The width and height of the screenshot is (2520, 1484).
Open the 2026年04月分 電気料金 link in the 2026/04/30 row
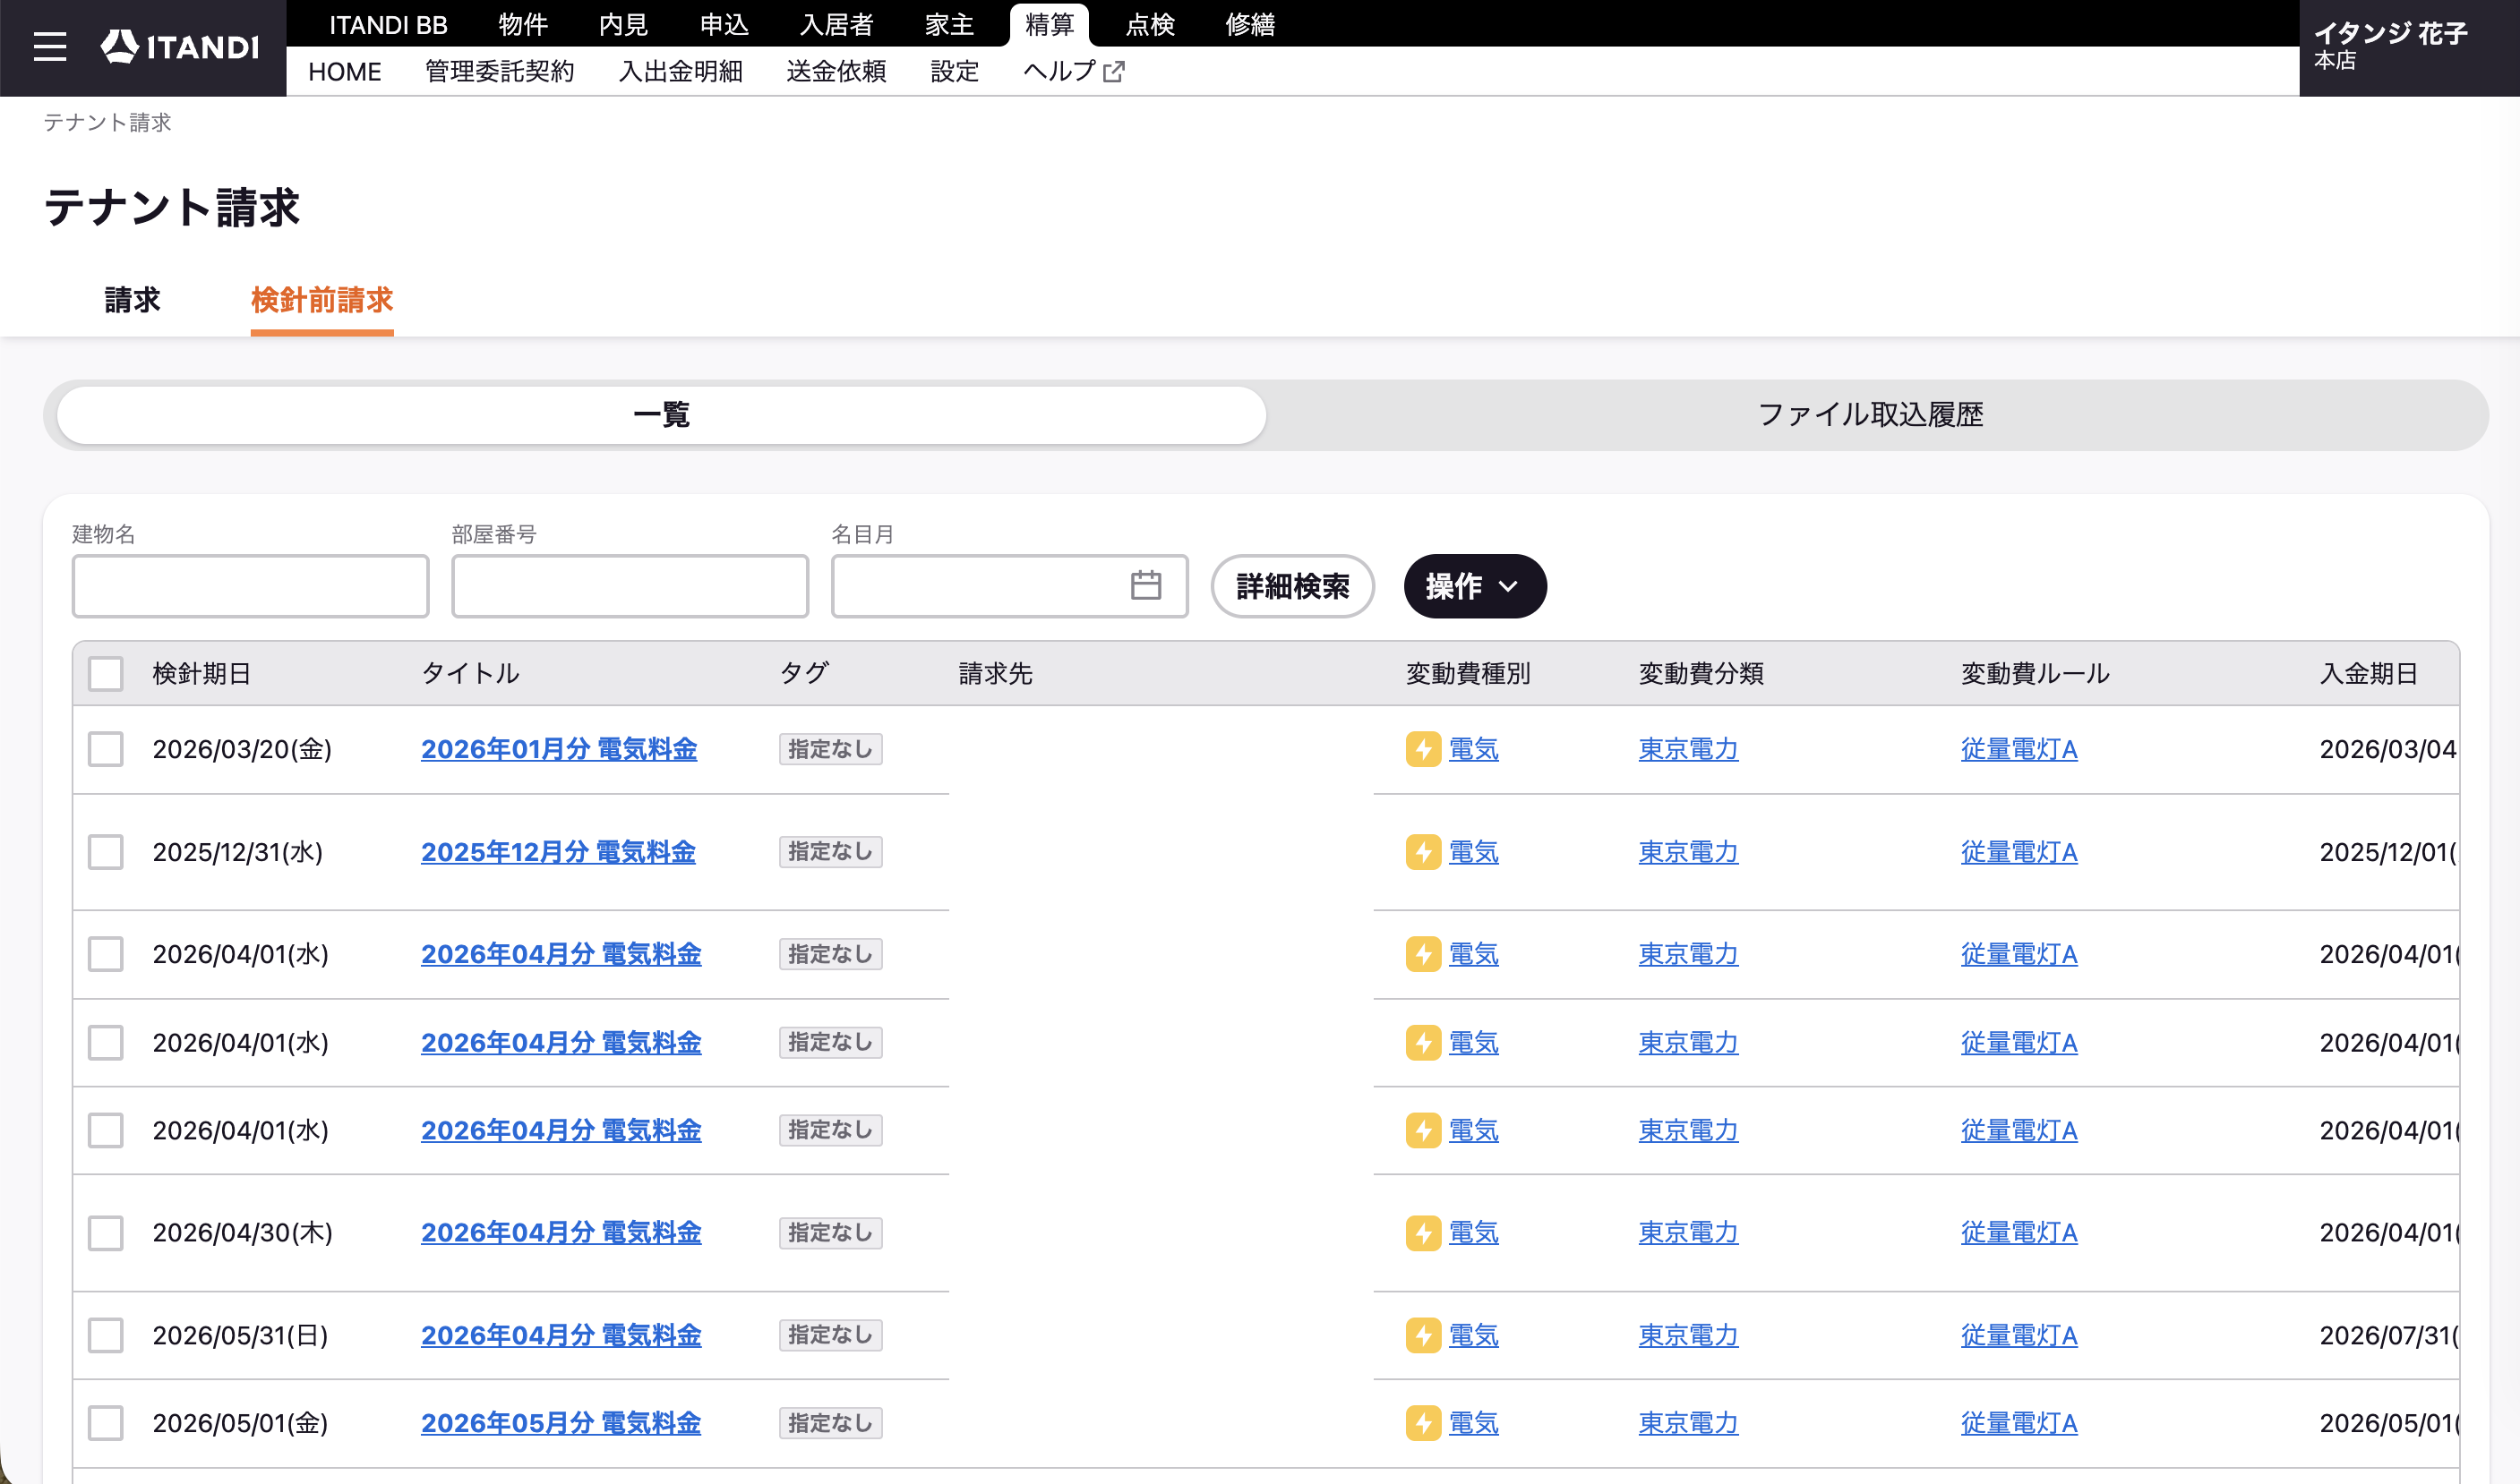[561, 1233]
